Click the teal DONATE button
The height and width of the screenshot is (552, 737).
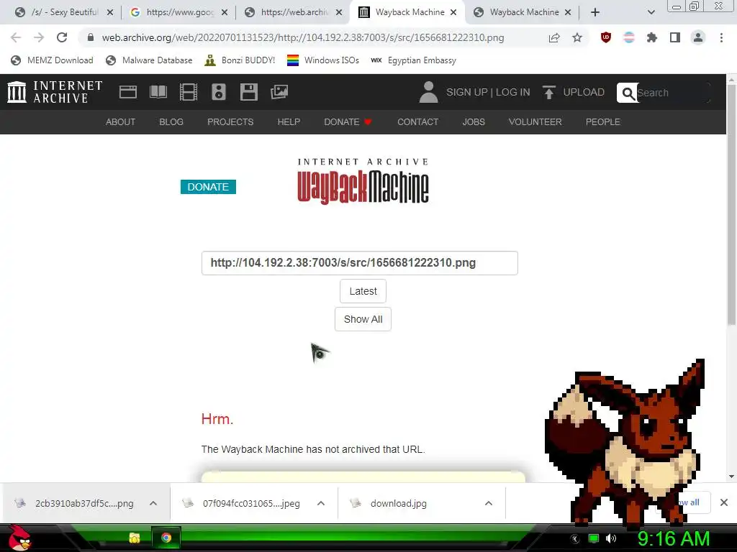(x=208, y=187)
